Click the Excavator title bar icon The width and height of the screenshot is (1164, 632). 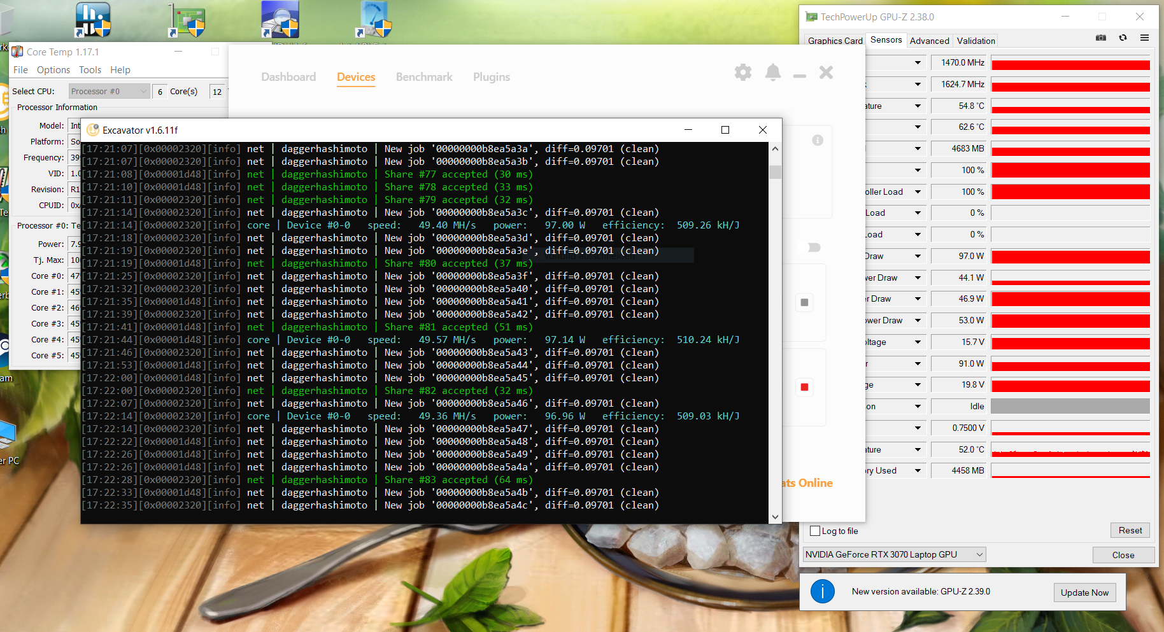pyautogui.click(x=93, y=130)
